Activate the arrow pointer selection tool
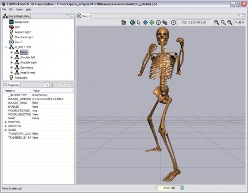This screenshot has height=193, width=248. 139,22
